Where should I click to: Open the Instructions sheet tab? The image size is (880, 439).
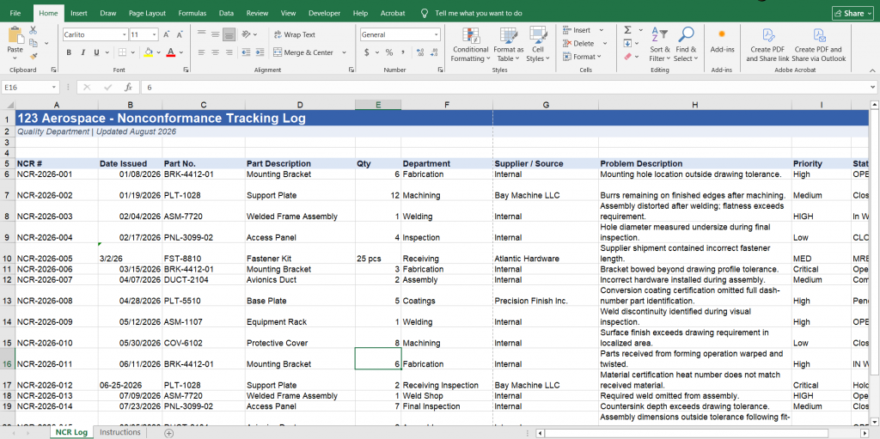click(x=120, y=432)
